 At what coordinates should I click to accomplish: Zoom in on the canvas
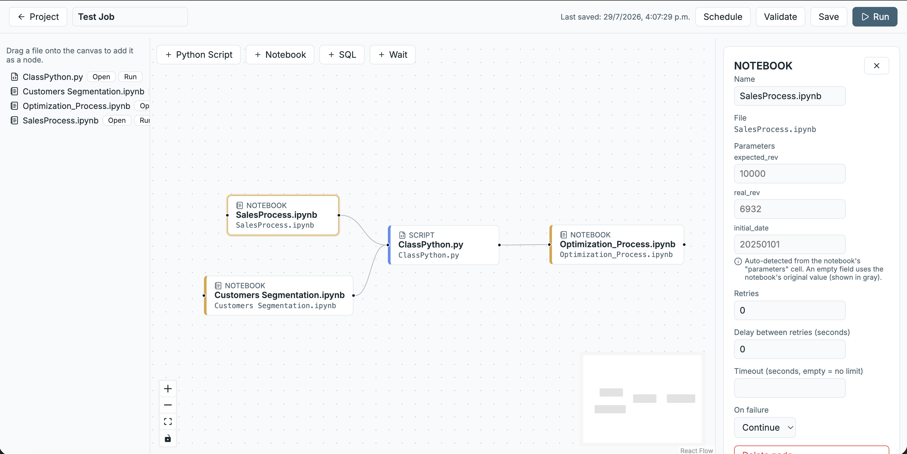click(x=168, y=388)
